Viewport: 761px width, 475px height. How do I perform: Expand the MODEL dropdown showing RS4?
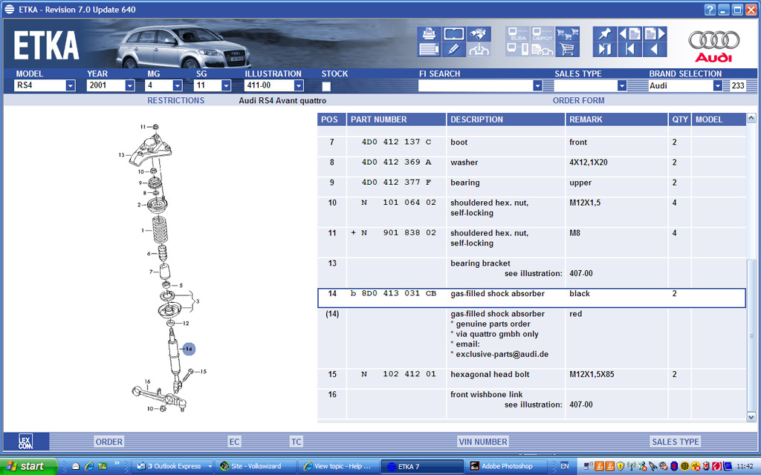(71, 86)
